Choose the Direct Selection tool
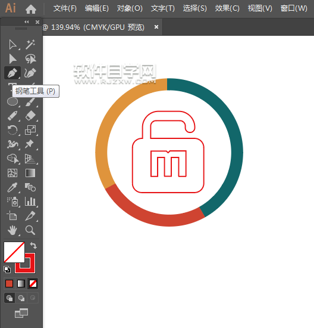Viewport: 314px width, 328px height. click(12, 59)
